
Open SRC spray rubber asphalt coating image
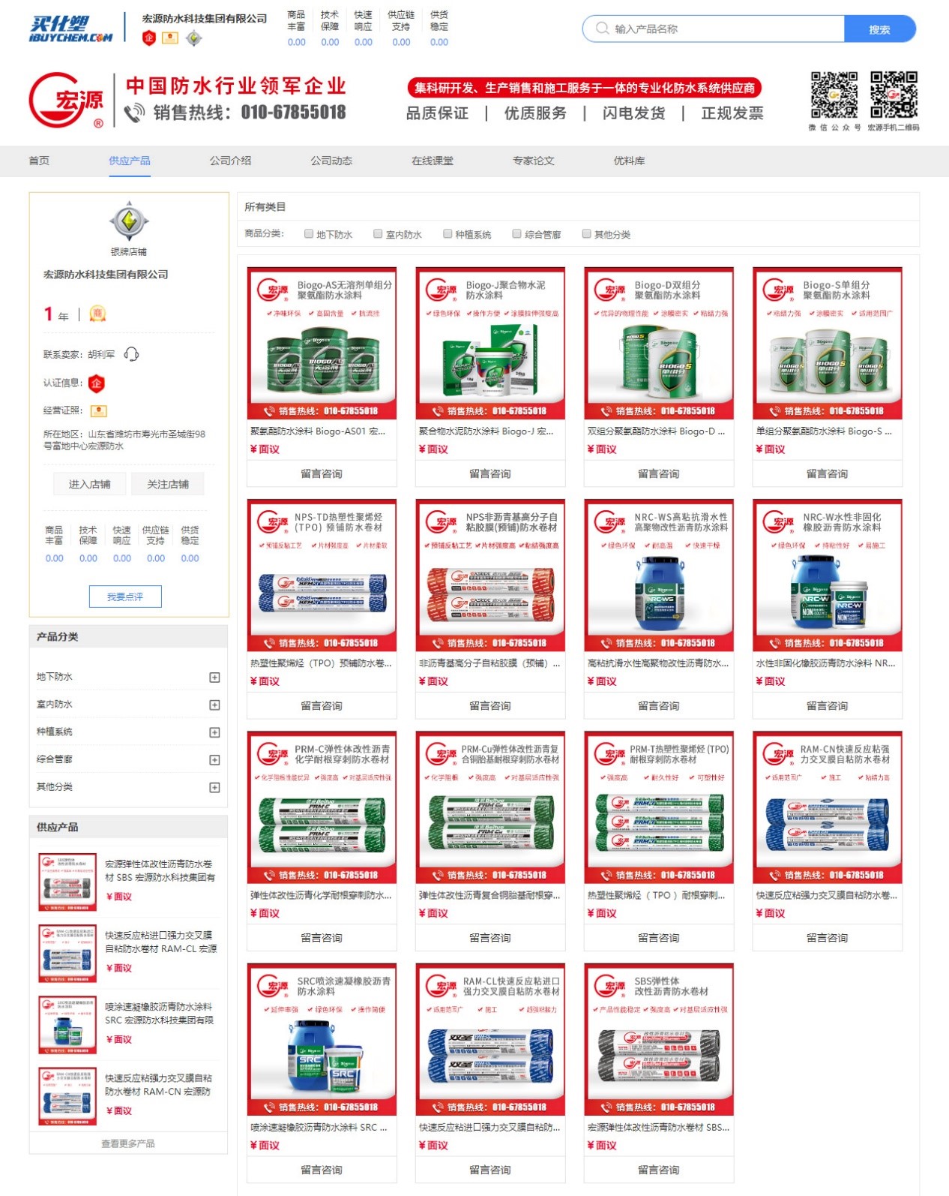point(322,1039)
